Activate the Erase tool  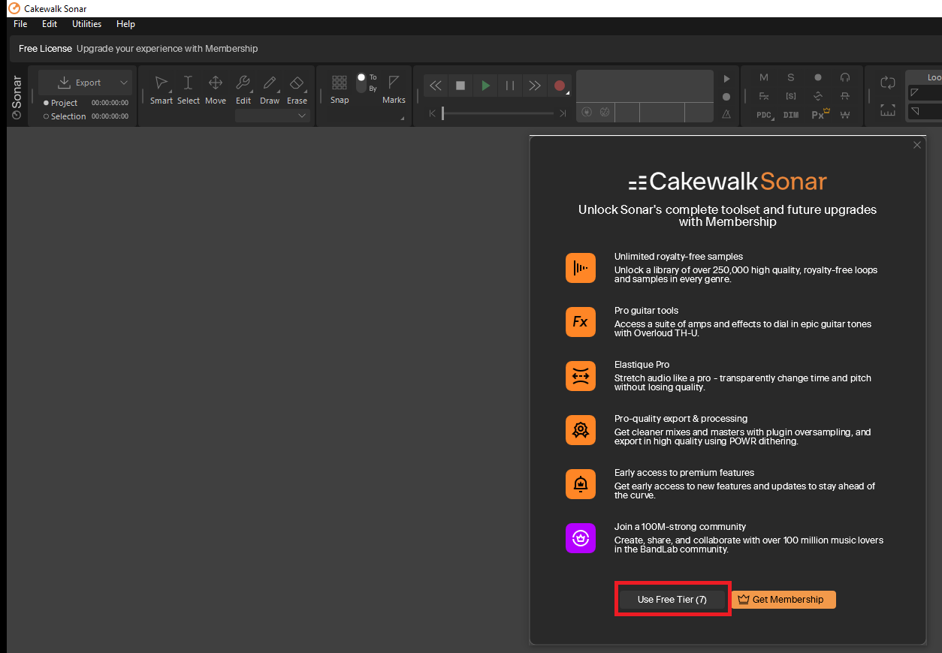click(x=297, y=89)
